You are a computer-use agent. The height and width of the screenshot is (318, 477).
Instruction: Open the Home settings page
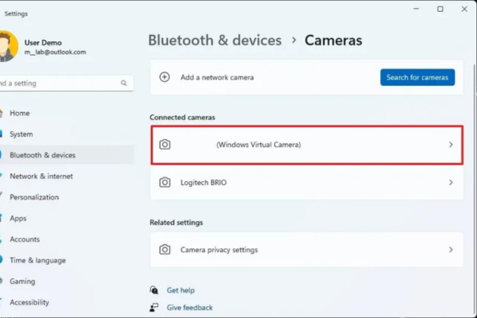(x=19, y=113)
